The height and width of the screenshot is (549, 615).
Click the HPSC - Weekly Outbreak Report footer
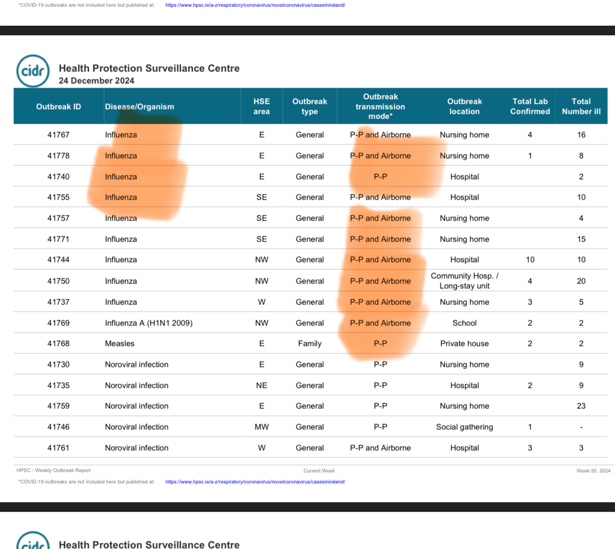click(x=53, y=470)
